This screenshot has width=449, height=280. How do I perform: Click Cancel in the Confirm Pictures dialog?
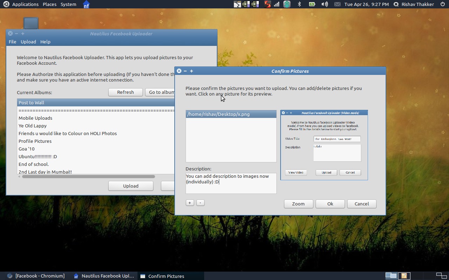point(362,204)
